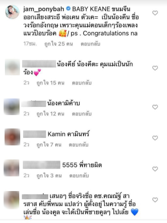Viewport: 167px width, 223px height.
Task: Open jam_ponybah profile picture
Action: pyautogui.click(x=12, y=12)
